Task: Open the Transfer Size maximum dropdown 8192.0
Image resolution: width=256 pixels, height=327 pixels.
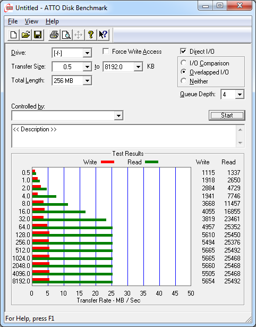Action: [138, 67]
